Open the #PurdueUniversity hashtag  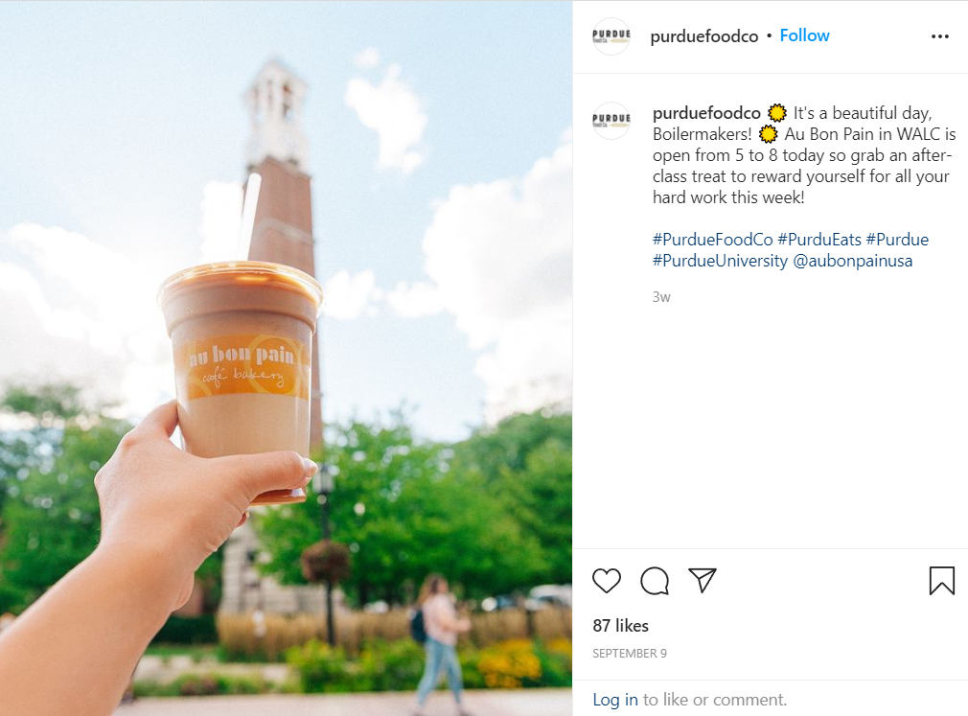point(720,261)
